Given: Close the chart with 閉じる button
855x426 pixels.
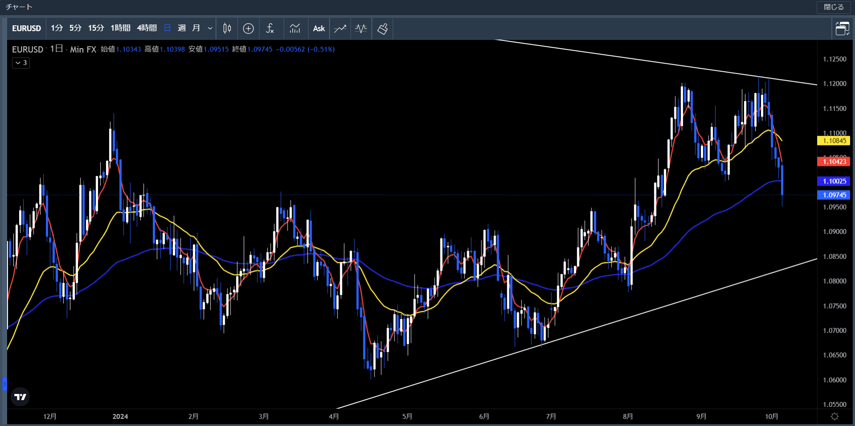Looking at the screenshot, I should [x=834, y=7].
